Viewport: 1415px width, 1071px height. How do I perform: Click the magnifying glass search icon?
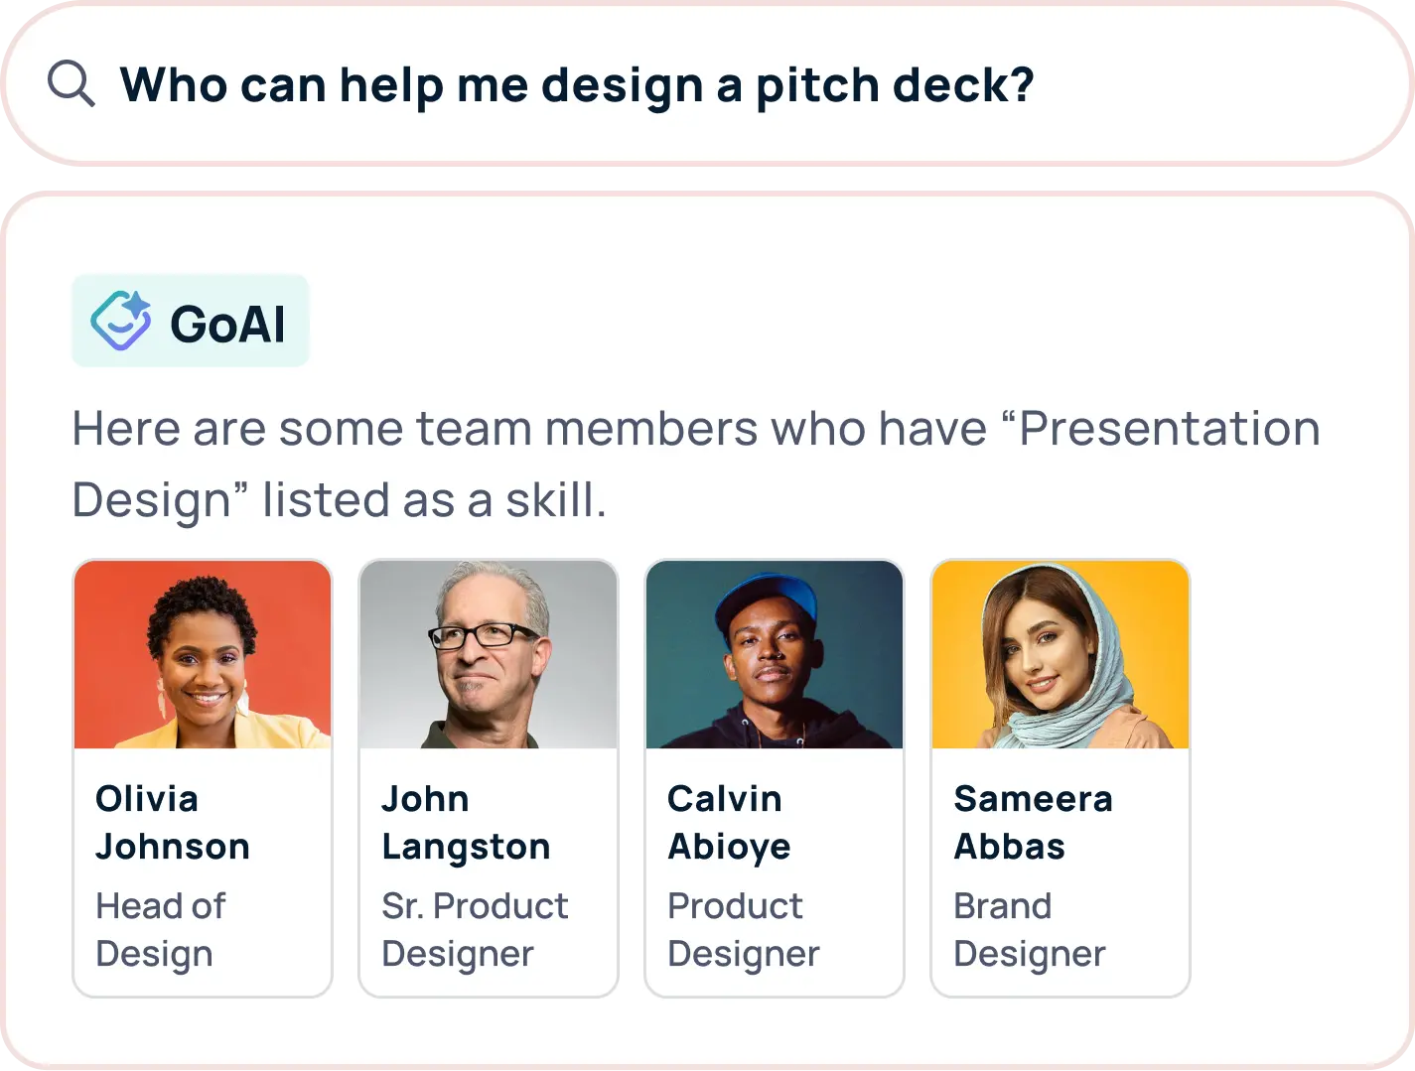(x=70, y=84)
